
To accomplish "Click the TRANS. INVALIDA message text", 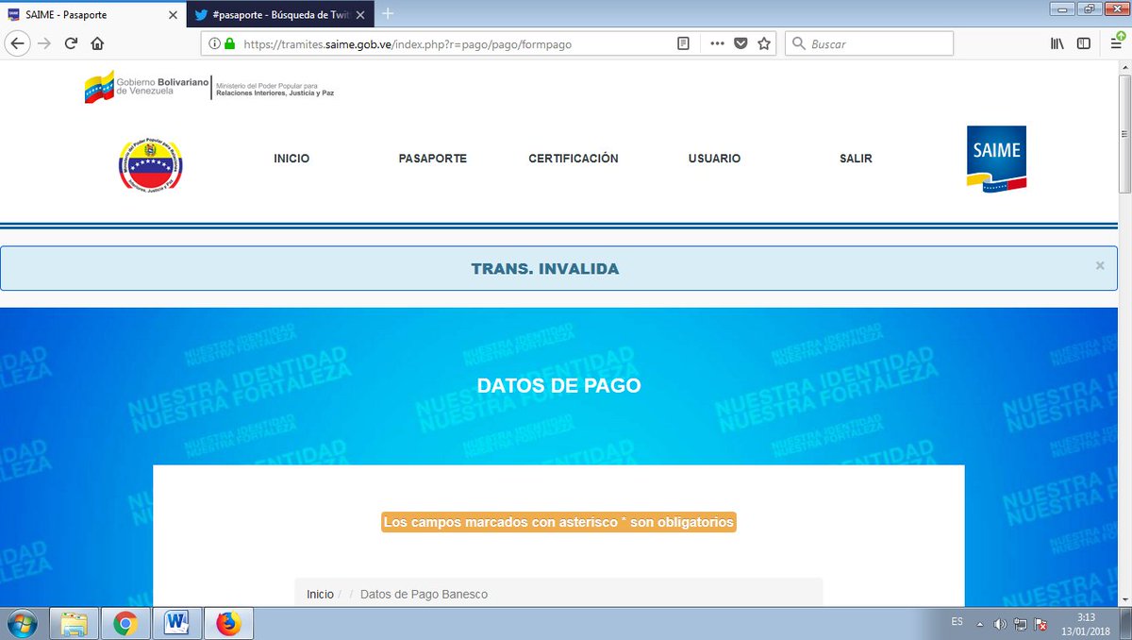I will click(545, 269).
